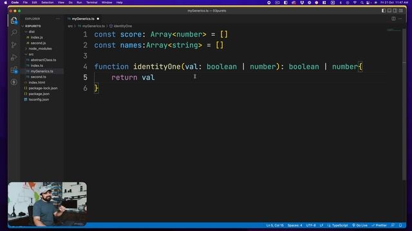Open index.html in explorer
Screen dimensions: 412x231
[37, 83]
